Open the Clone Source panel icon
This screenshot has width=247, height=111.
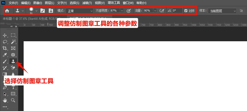[51, 11]
